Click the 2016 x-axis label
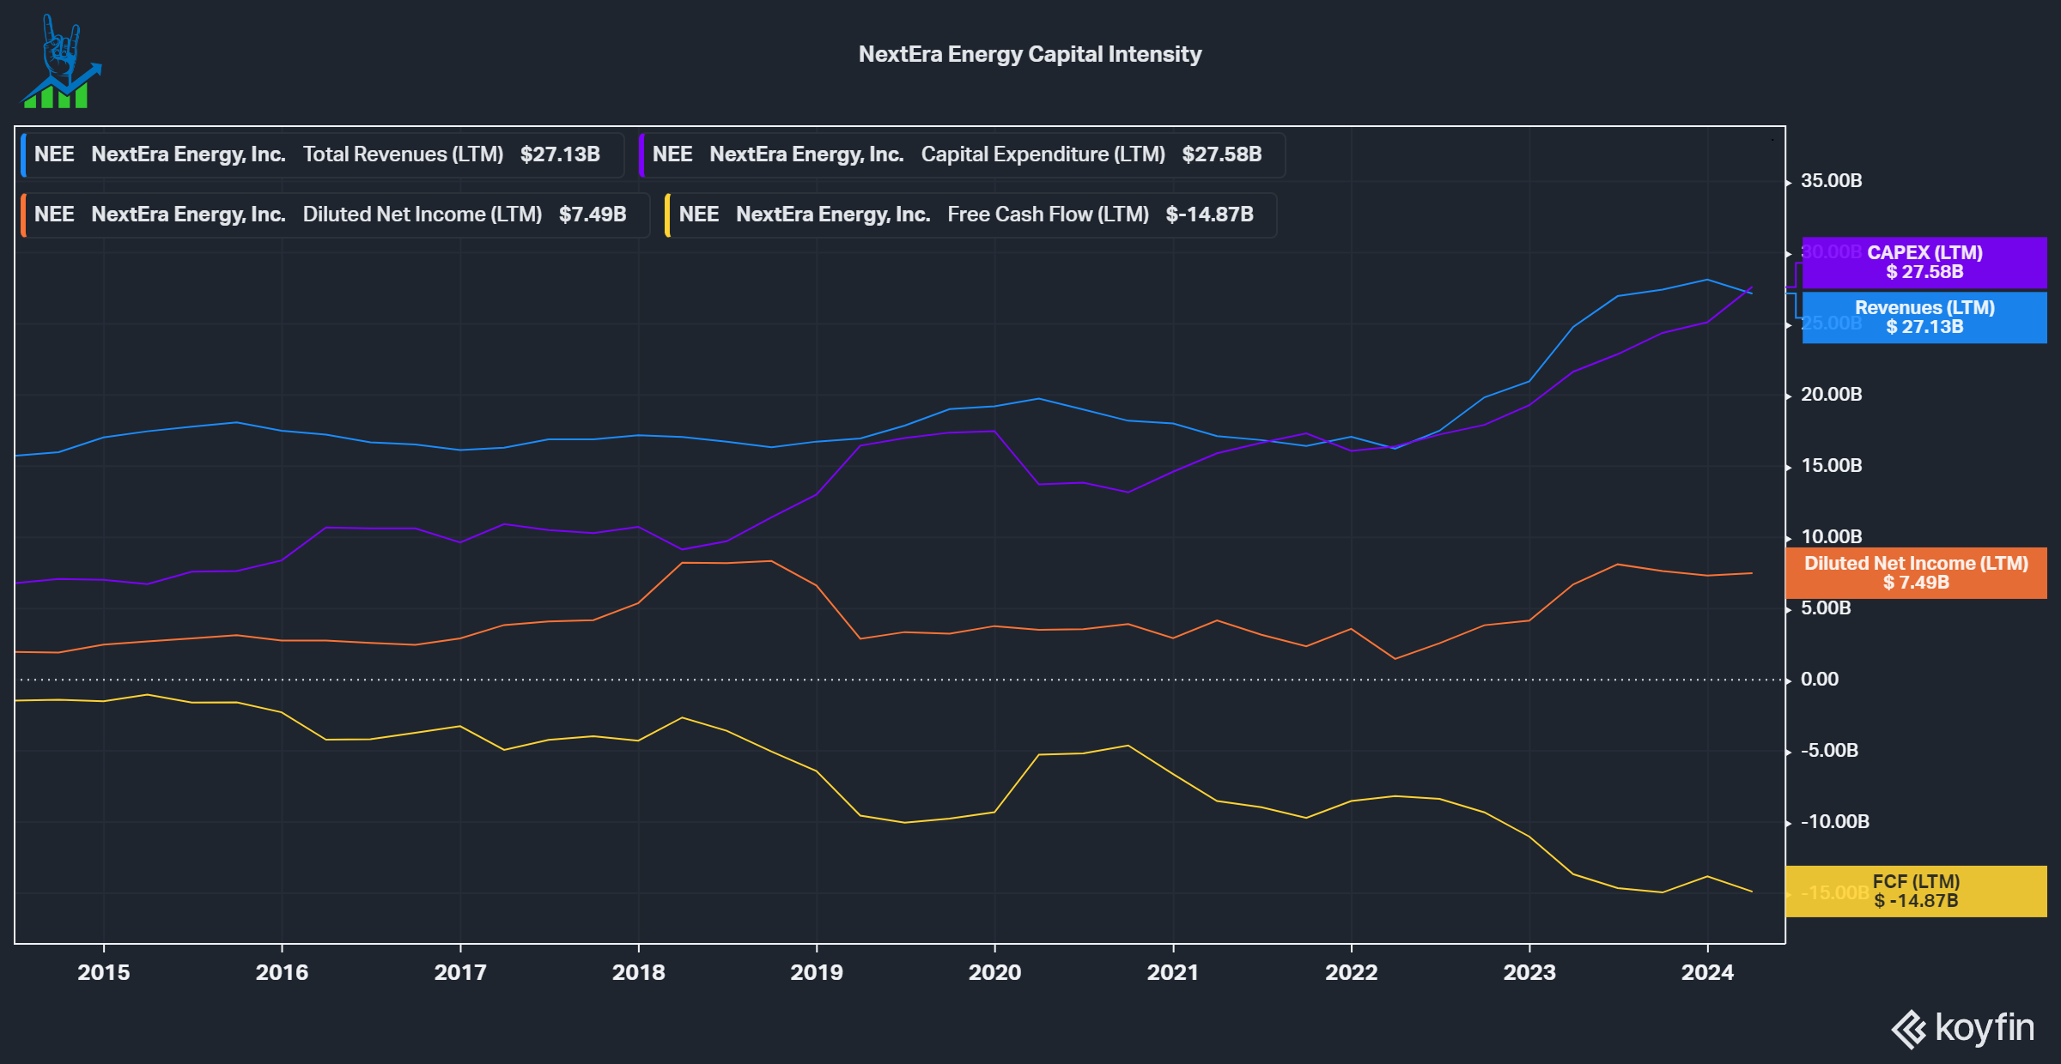2061x1064 pixels. pos(282,972)
